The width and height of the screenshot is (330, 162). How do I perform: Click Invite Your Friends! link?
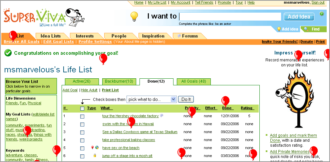click(x=280, y=41)
